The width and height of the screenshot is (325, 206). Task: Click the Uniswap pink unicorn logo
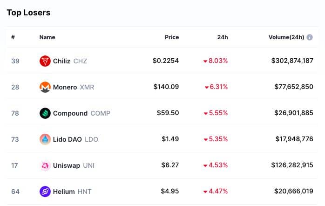point(45,165)
